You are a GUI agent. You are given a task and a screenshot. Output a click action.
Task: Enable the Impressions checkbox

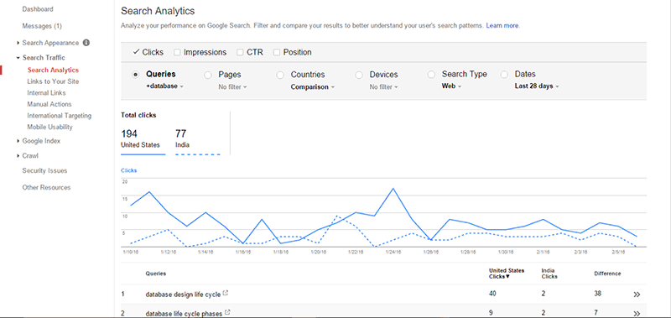pyautogui.click(x=177, y=53)
